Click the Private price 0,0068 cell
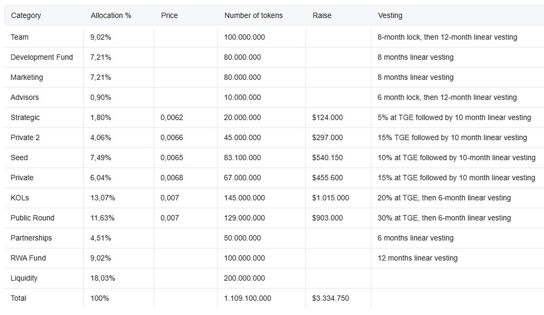The image size is (544, 315). (x=172, y=178)
